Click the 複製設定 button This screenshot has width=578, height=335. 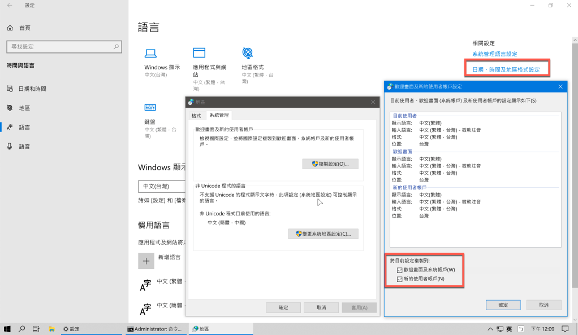[330, 164]
